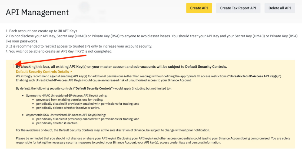Click the blurred profile avatar behind header
The height and width of the screenshot is (149, 302).
pos(85,7)
